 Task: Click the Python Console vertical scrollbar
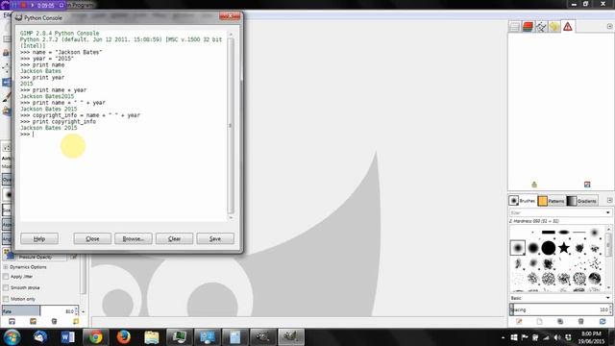click(x=231, y=126)
